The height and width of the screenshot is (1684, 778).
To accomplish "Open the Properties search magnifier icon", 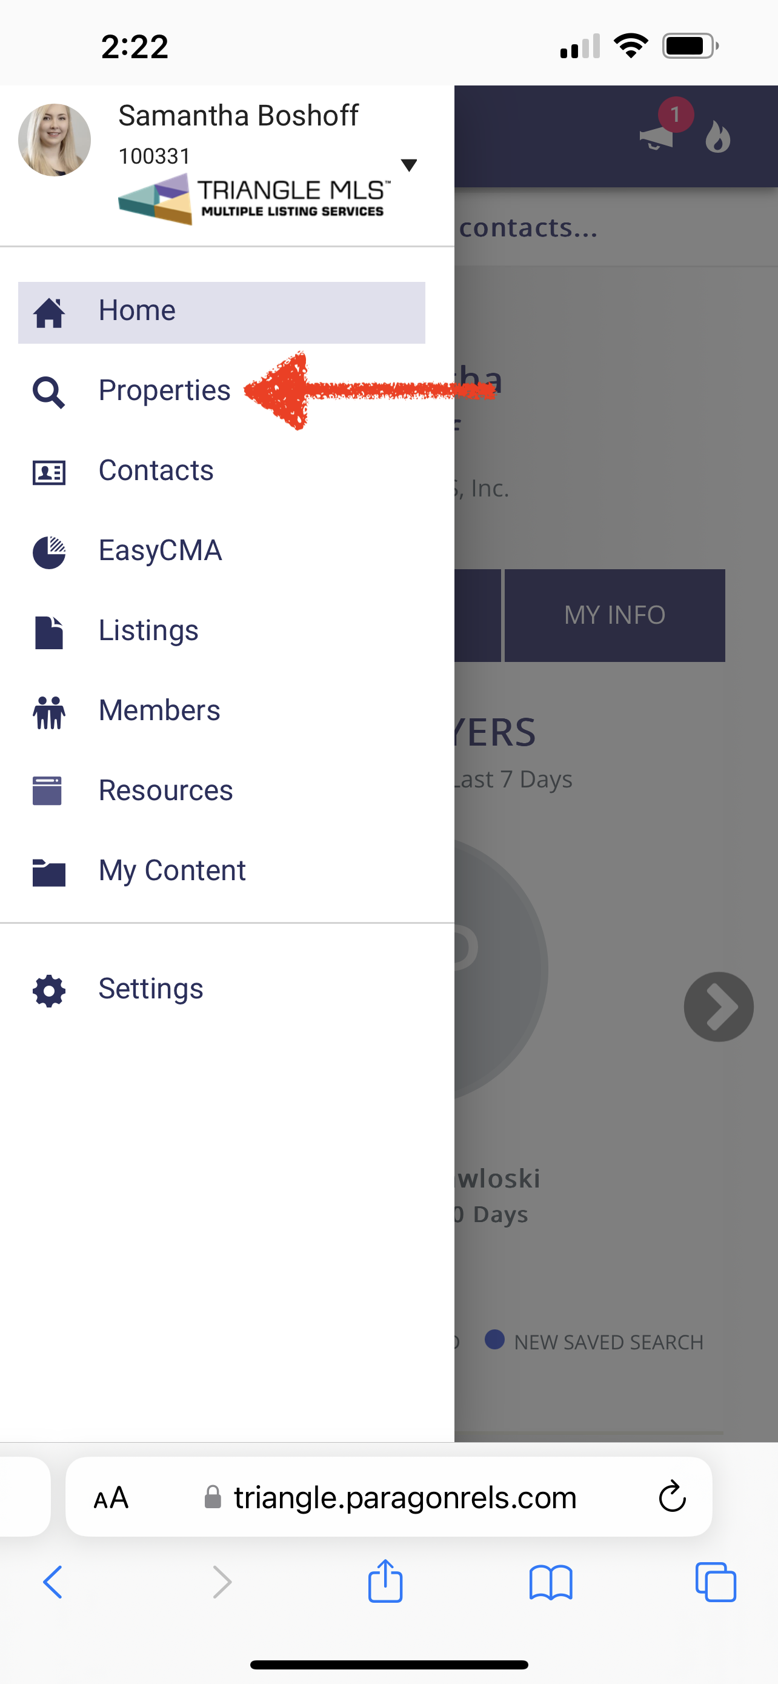I will 49,392.
